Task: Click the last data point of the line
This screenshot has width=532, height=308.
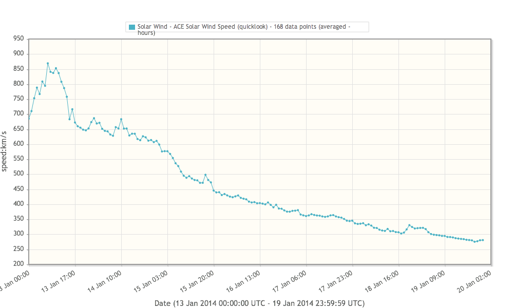Action: (483, 240)
